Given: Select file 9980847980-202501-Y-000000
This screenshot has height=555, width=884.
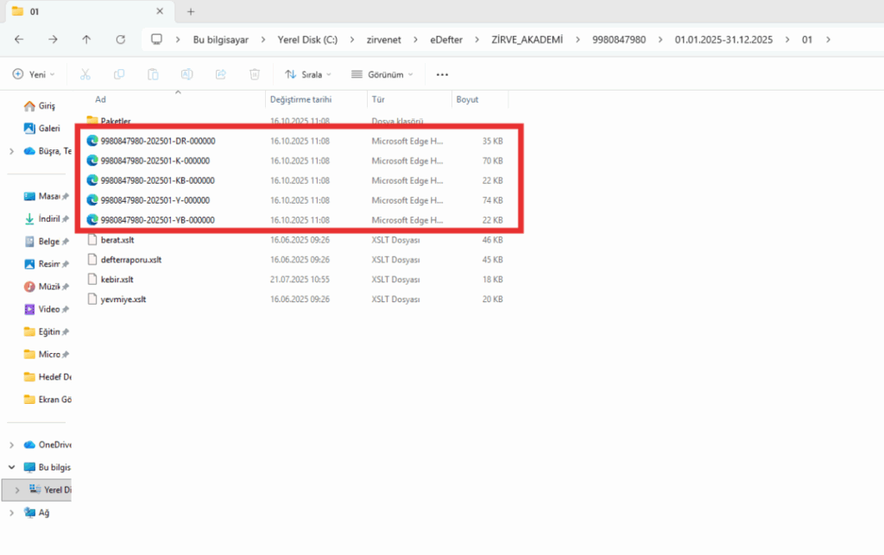Looking at the screenshot, I should [x=155, y=200].
